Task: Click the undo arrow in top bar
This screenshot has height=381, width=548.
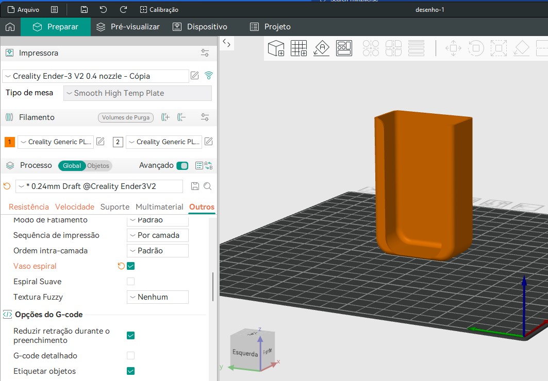Action: pos(104,10)
